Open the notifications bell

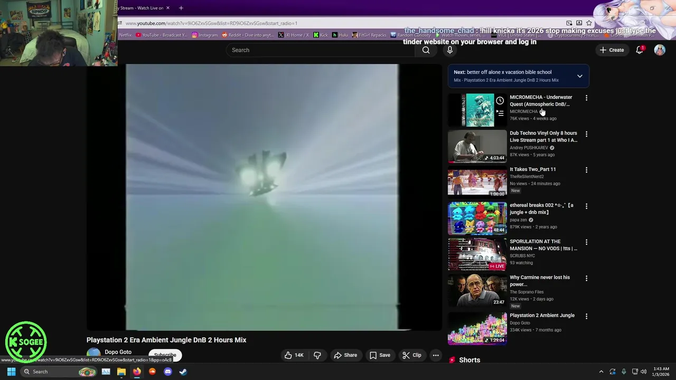640,50
